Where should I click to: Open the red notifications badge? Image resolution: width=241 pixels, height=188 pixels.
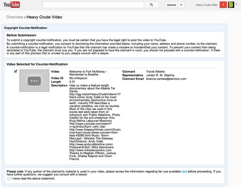223,5
